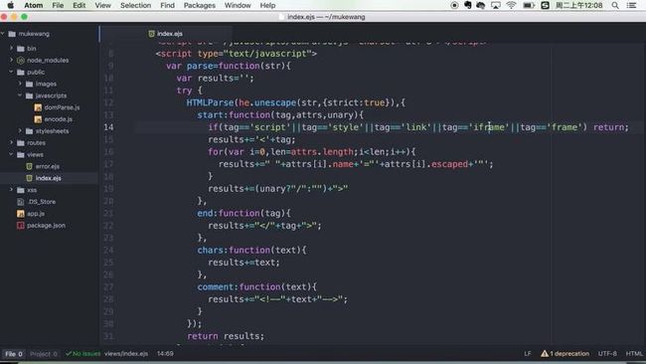Open the Atom application menu
Viewport: 646px width, 364px height.
click(x=34, y=5)
